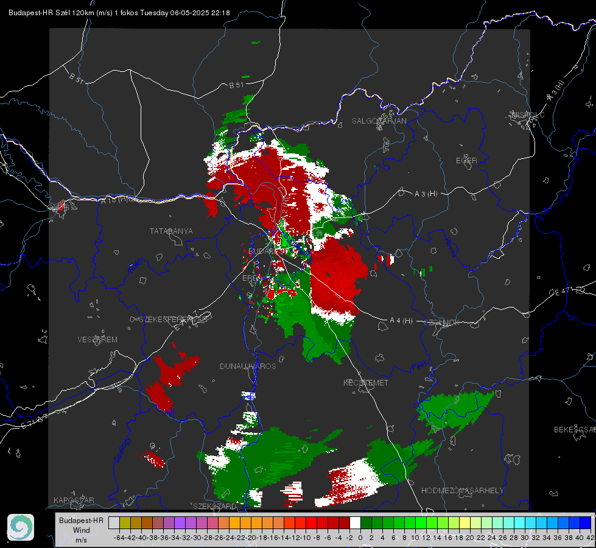This screenshot has height=548, width=596.
Task: Pick the bright green swatch between 10 and 12
Action: tap(421, 523)
